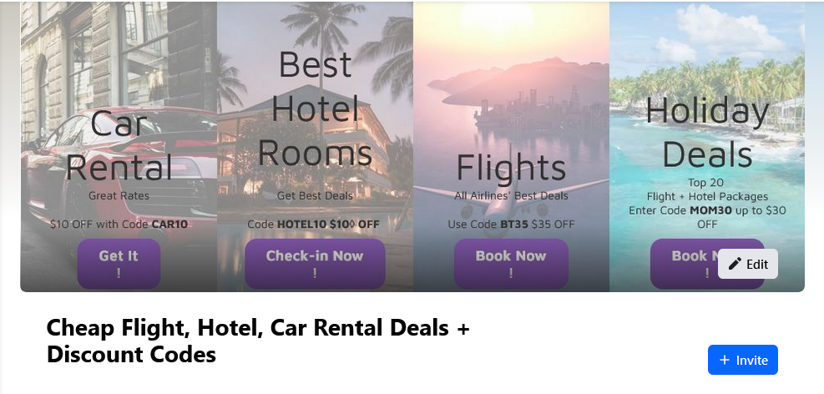Click the plus icon on Invite button
The height and width of the screenshot is (394, 824).
(725, 360)
